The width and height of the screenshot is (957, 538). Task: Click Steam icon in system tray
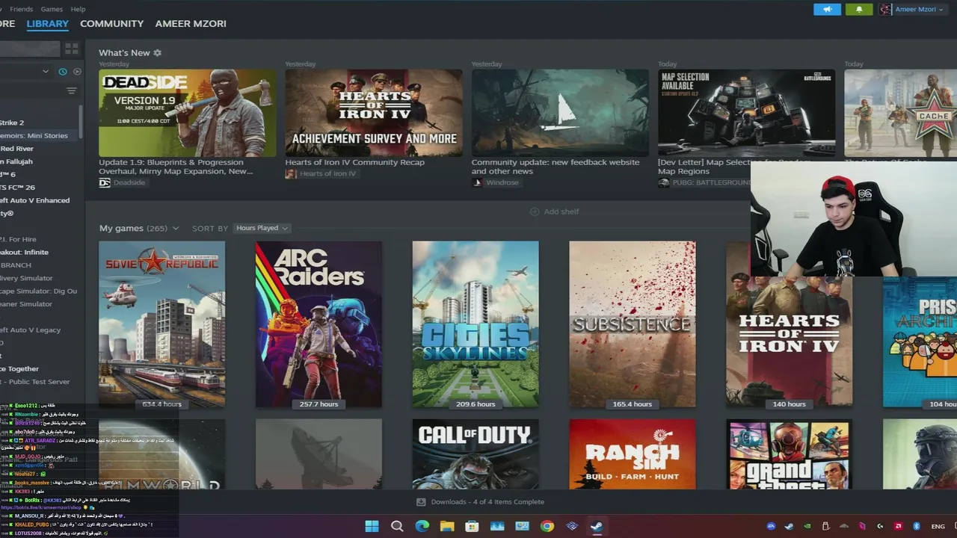[x=789, y=526]
